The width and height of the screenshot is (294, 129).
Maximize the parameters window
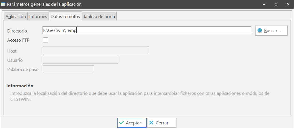pyautogui.click(x=276, y=4)
